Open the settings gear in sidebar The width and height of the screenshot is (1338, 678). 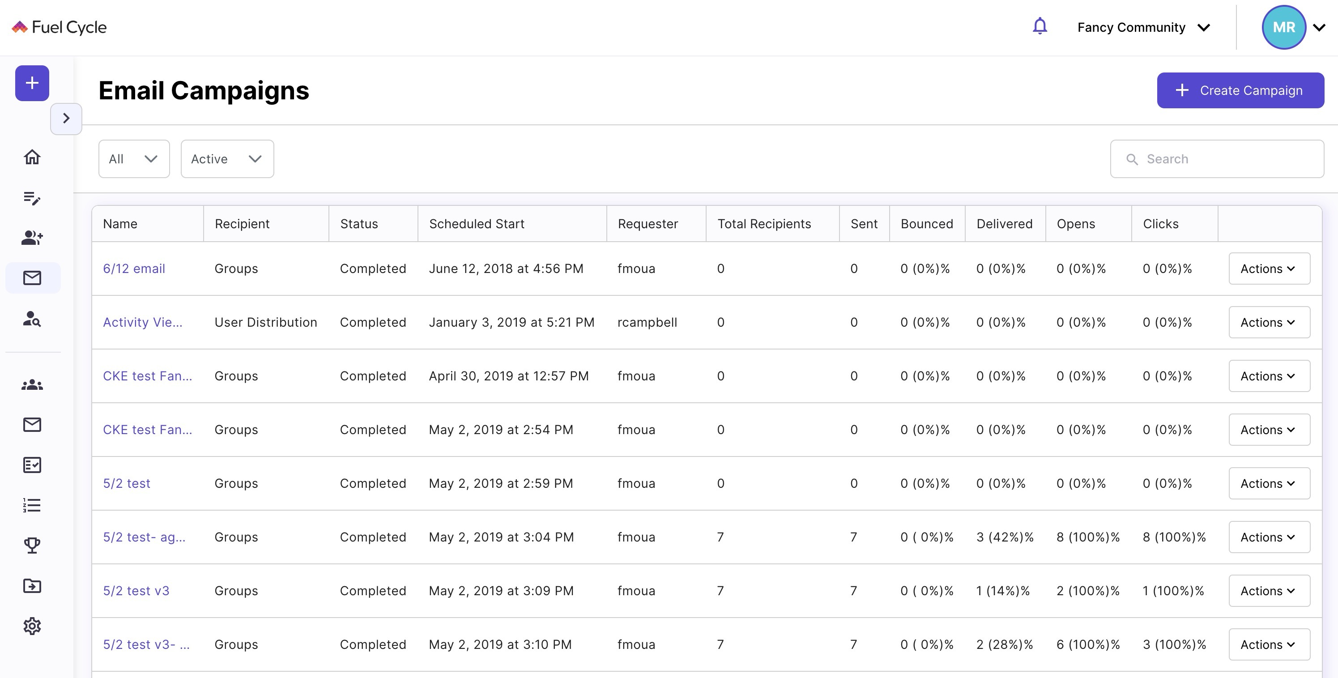(x=32, y=626)
